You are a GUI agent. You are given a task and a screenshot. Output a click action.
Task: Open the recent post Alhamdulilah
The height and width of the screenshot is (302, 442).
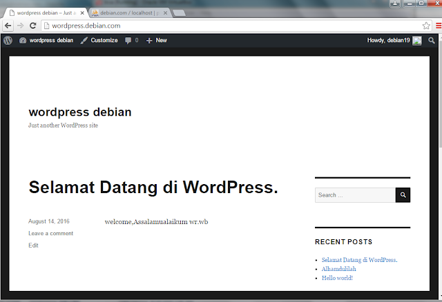tap(339, 269)
